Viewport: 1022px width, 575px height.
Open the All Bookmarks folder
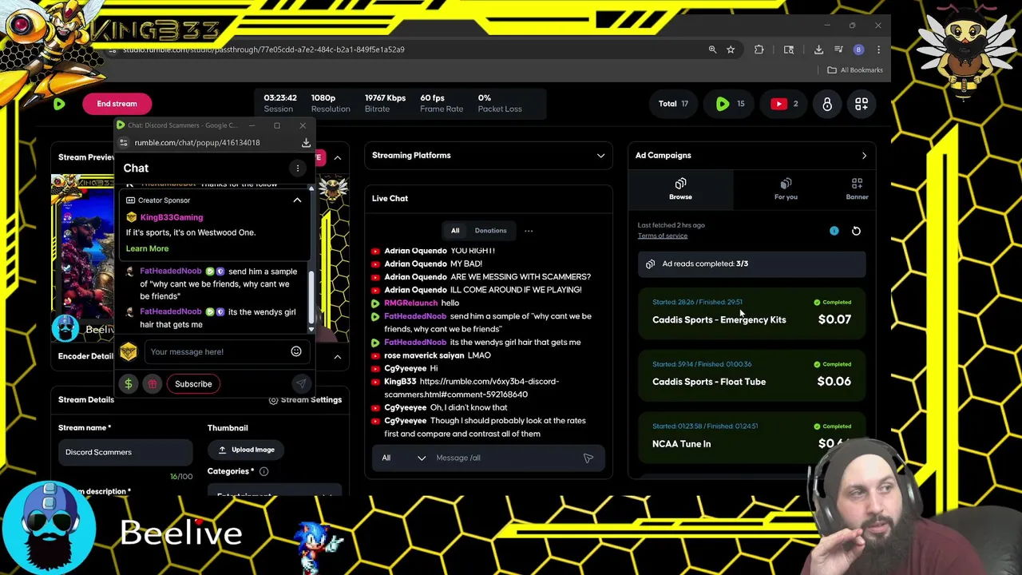tap(855, 70)
